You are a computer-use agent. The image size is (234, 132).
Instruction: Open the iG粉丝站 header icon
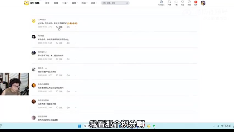pyautogui.click(x=161, y=3)
